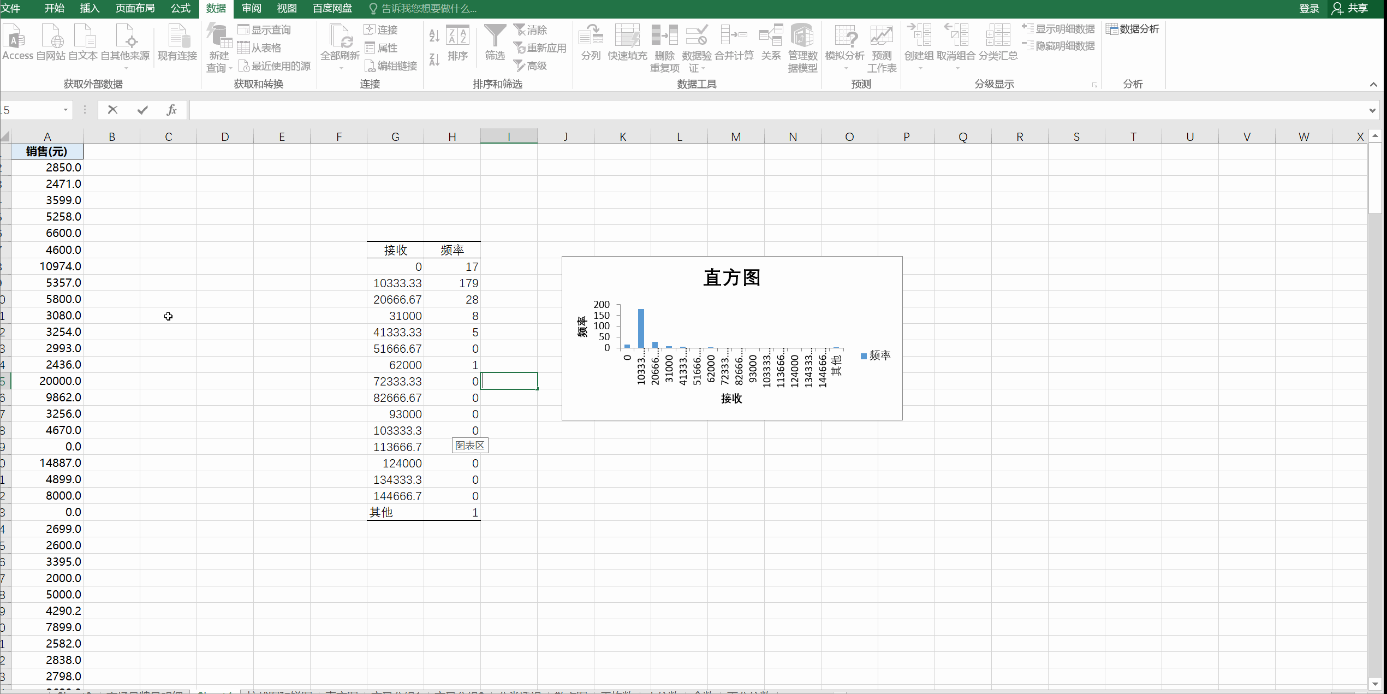Expand the formula bar
This screenshot has height=694, width=1387.
pos(1372,110)
